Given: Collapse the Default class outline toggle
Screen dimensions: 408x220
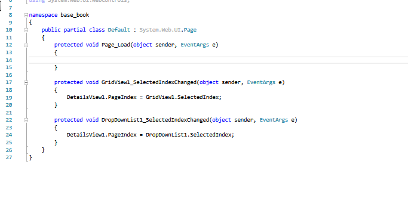Looking at the screenshot, I should 26,30.
